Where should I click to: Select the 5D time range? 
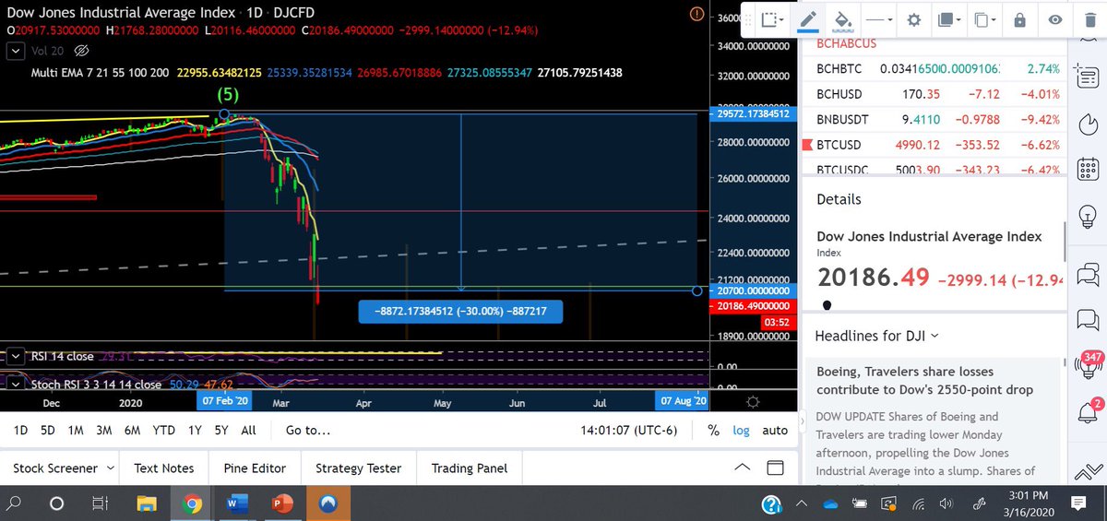(x=48, y=430)
